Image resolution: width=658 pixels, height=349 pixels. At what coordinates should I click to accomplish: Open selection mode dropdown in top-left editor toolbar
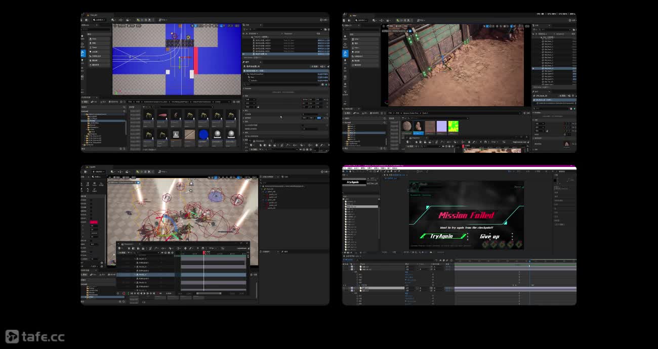tap(99, 20)
